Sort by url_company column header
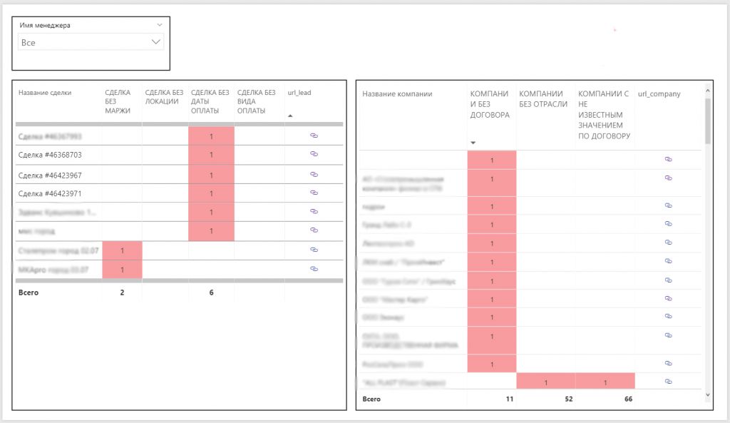 (659, 94)
